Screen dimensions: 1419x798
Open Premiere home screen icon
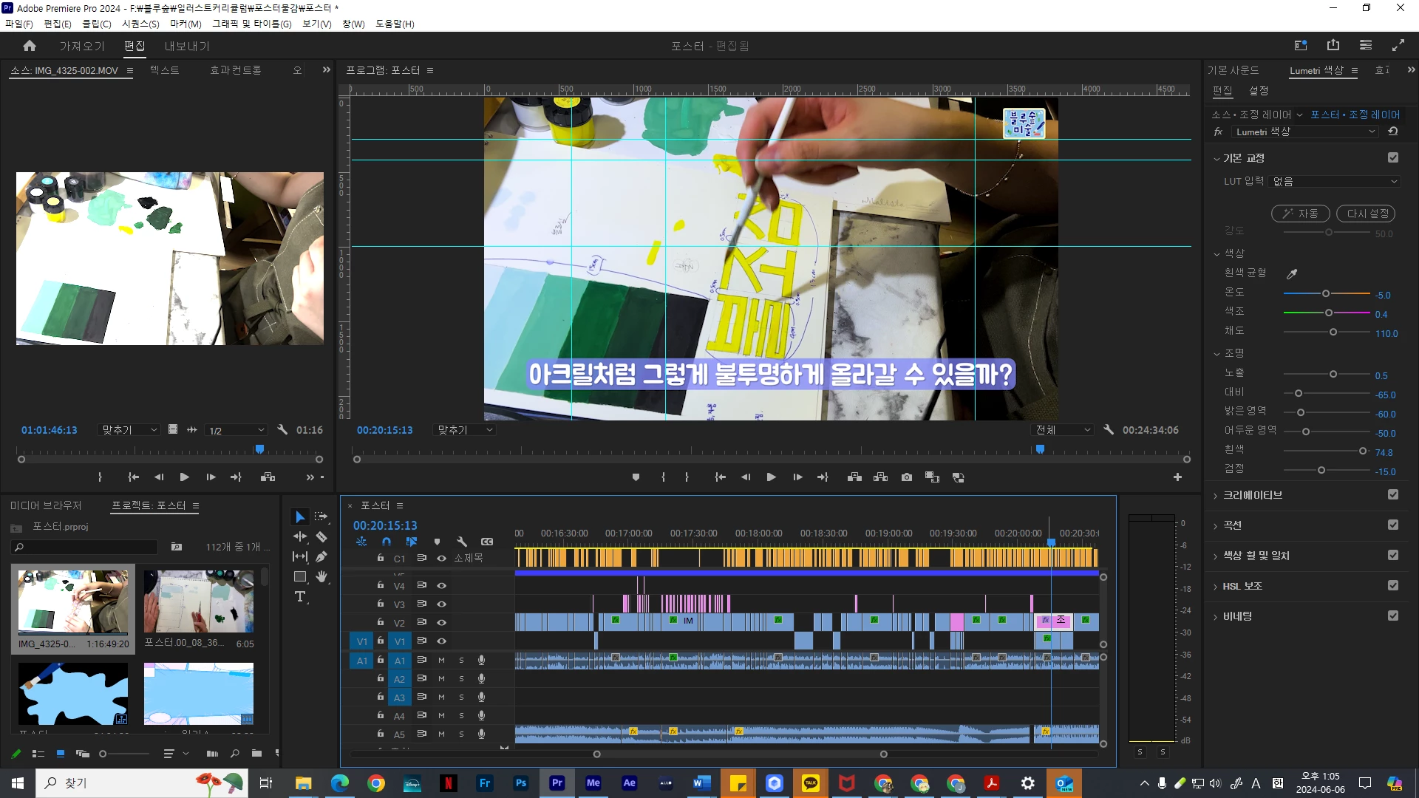30,46
